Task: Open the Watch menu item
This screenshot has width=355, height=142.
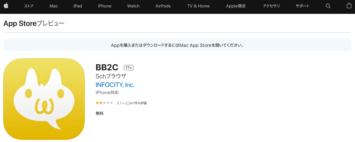Action: pos(133,6)
